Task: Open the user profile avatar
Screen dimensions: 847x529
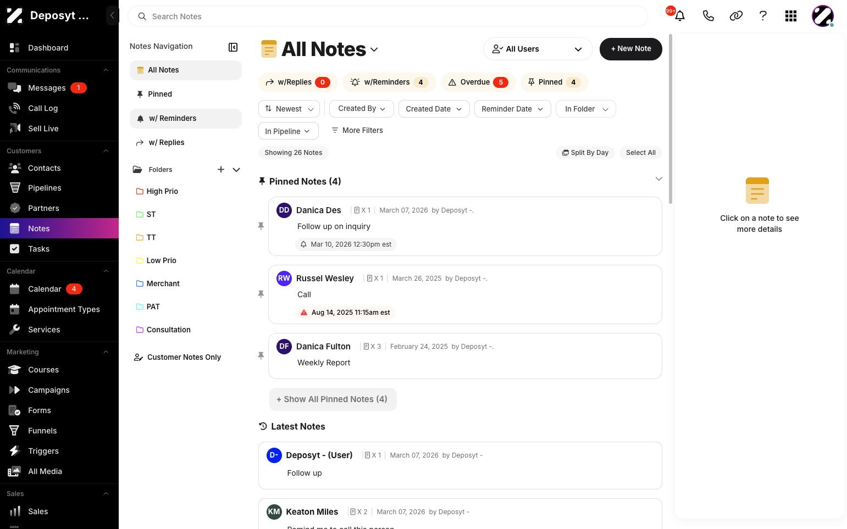Action: click(x=823, y=16)
